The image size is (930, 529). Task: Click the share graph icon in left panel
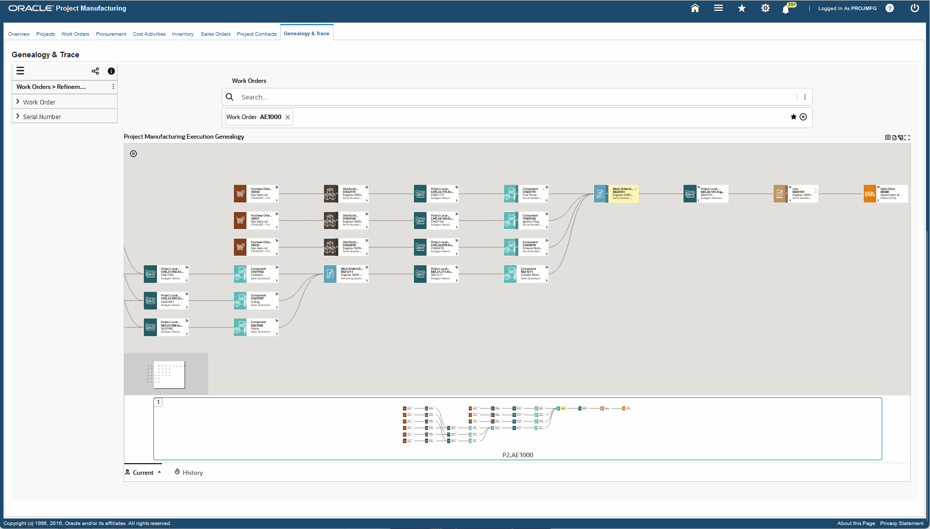pyautogui.click(x=96, y=71)
